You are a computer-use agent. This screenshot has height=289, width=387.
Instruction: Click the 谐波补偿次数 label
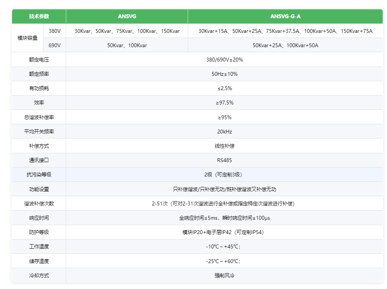(x=39, y=203)
